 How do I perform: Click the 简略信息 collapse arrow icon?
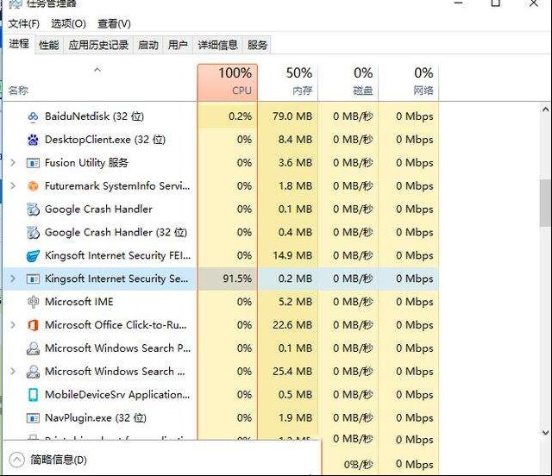pyautogui.click(x=16, y=460)
